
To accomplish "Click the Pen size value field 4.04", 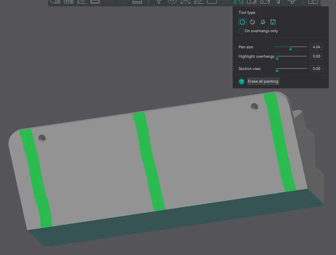I will click(316, 47).
